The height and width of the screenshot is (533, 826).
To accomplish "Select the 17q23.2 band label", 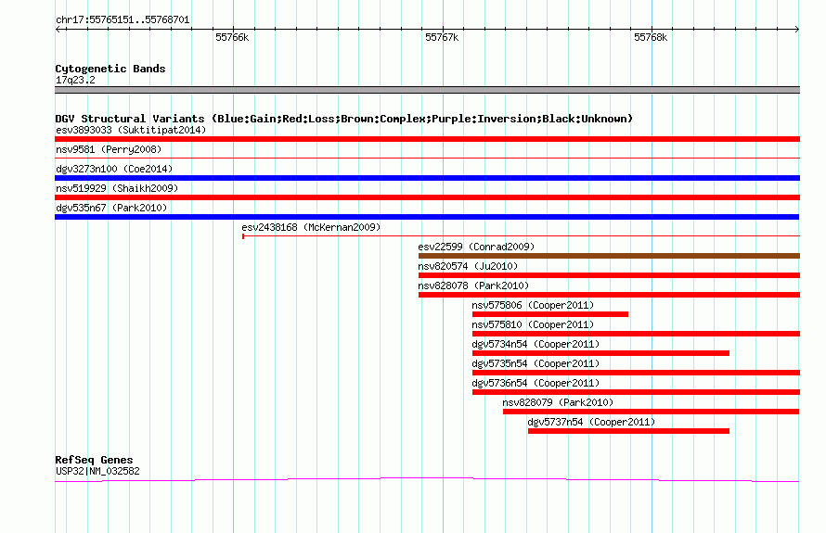I will coord(75,80).
